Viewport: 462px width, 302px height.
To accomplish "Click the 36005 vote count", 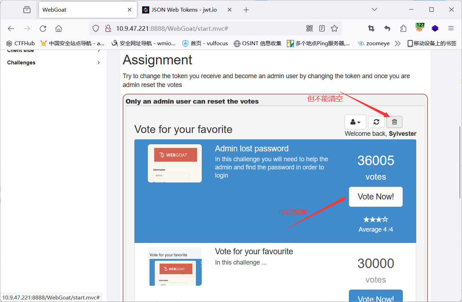I will [x=376, y=161].
